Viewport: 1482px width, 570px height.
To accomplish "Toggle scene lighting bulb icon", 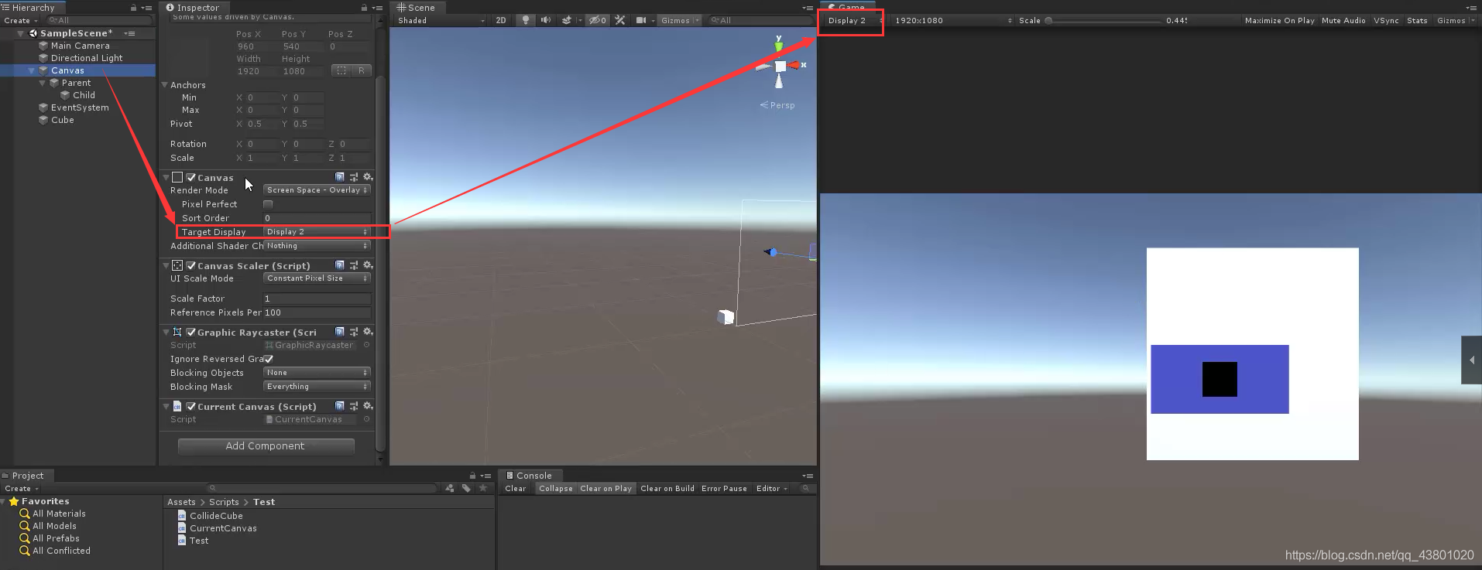I will 525,20.
